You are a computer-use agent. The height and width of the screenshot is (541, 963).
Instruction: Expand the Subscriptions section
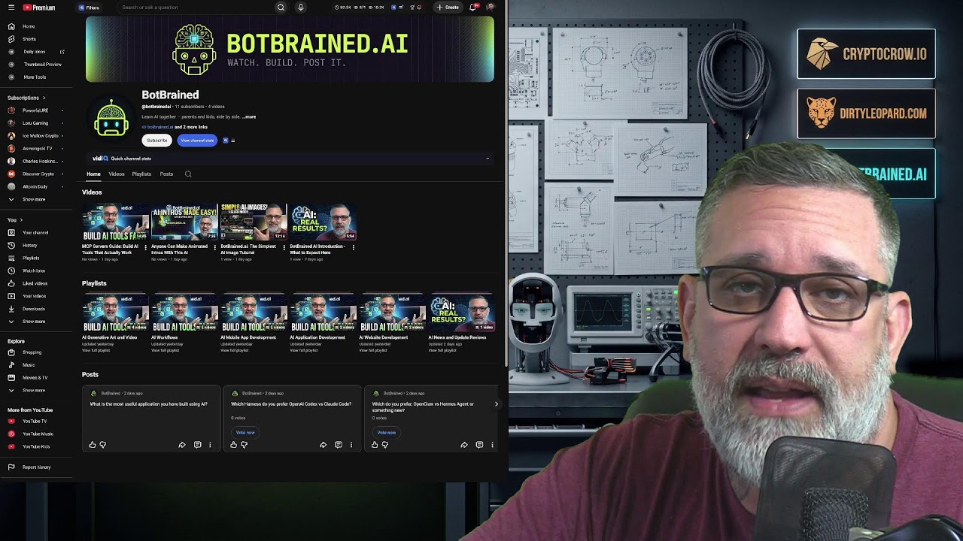26,98
